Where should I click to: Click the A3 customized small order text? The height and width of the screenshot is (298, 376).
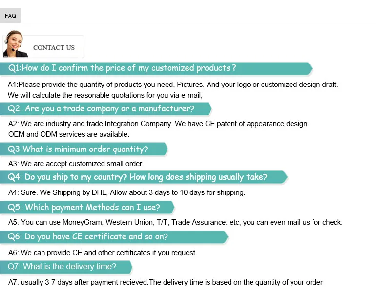76,164
